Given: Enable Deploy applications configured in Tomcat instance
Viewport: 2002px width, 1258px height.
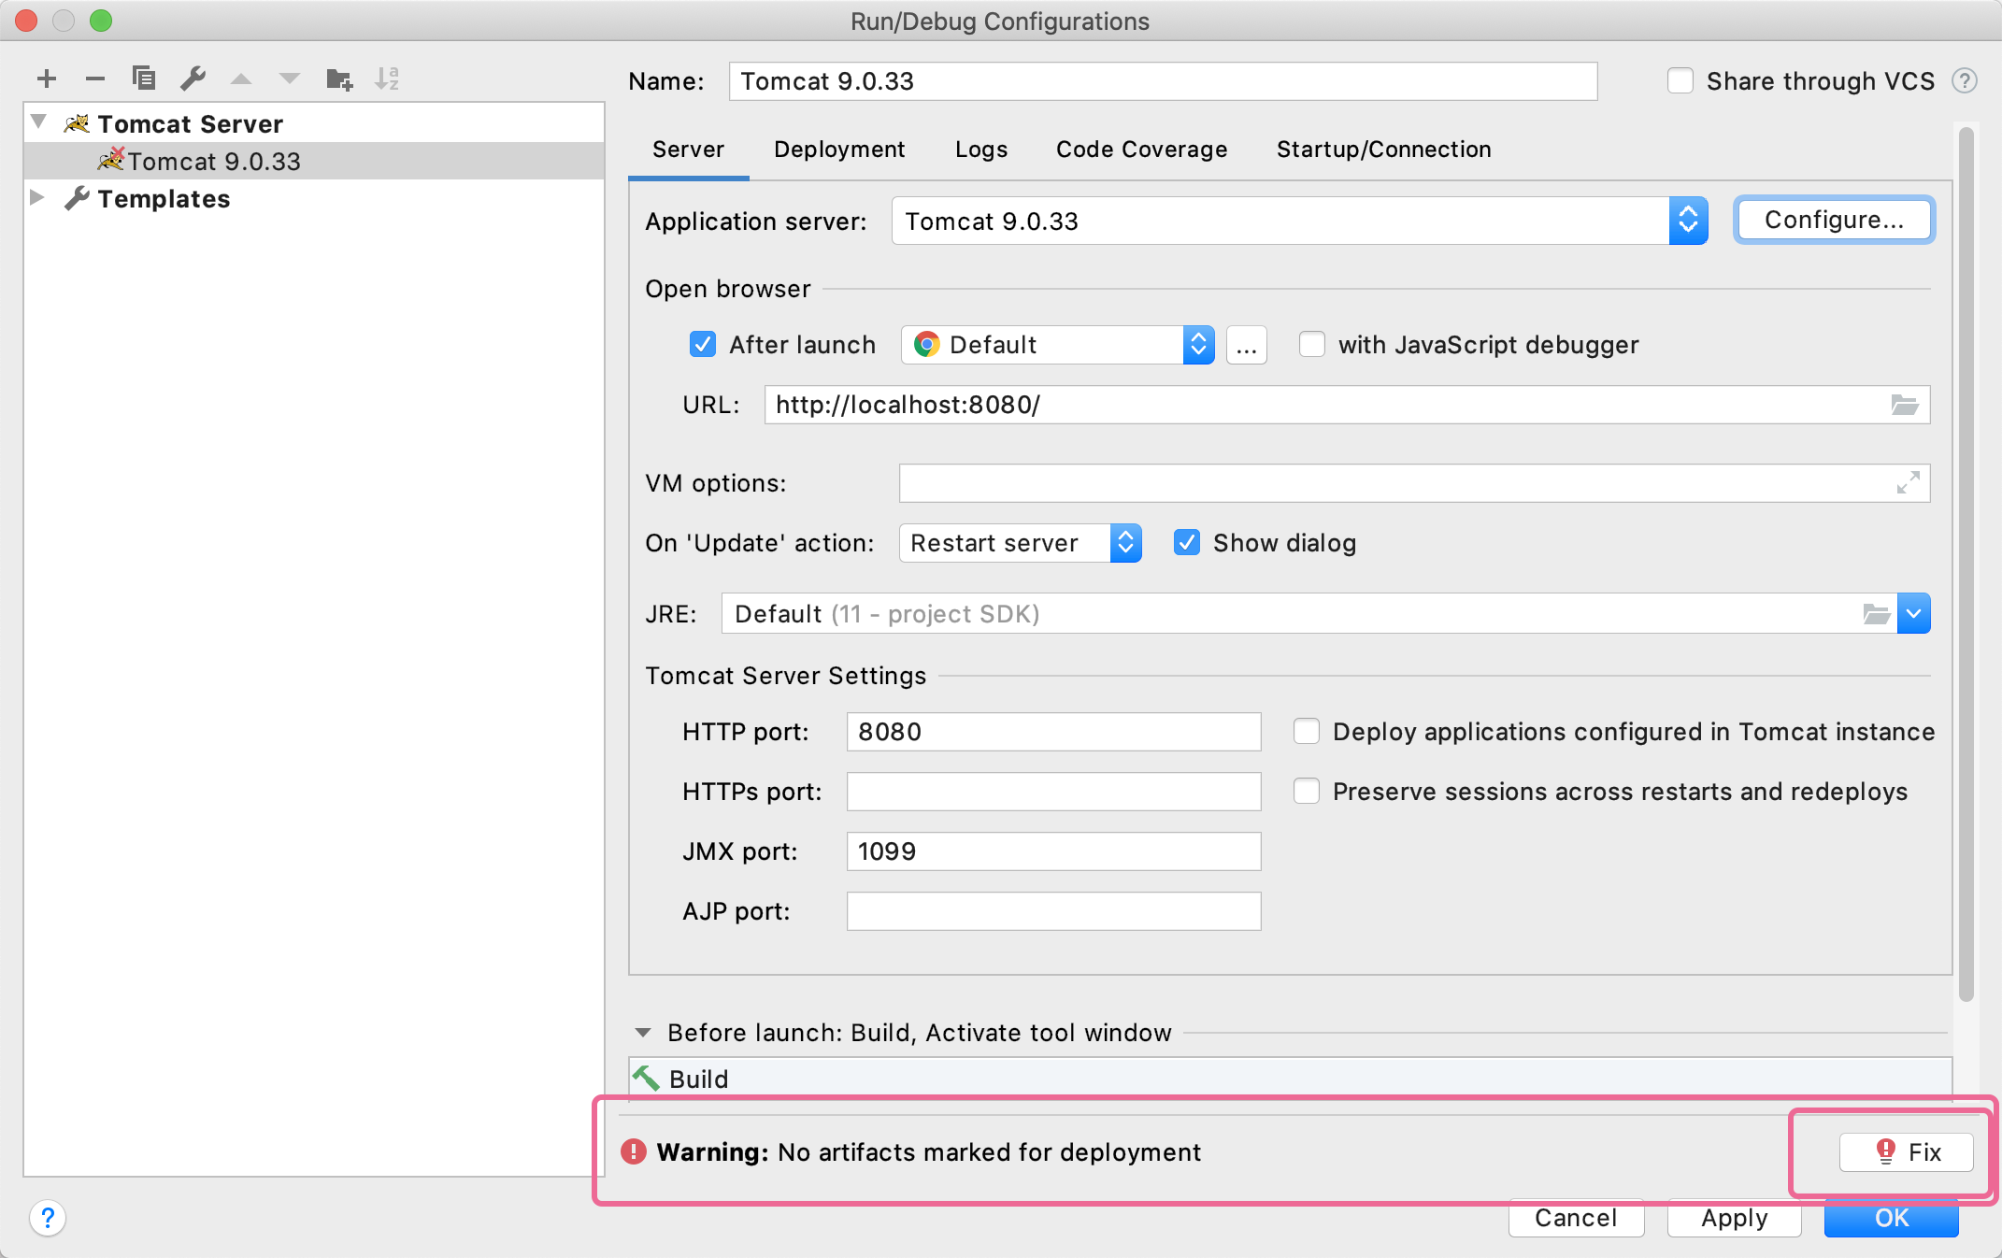Looking at the screenshot, I should 1307,732.
